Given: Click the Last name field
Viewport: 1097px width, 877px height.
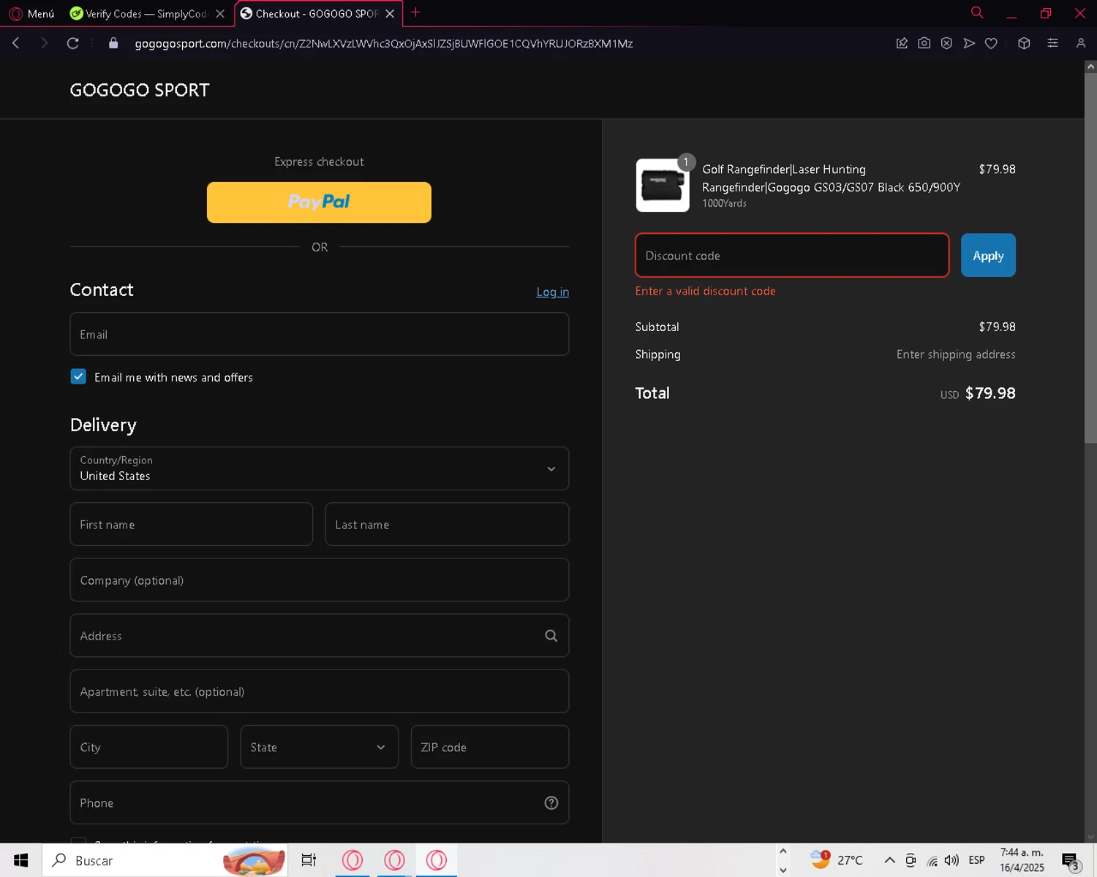Looking at the screenshot, I should pos(447,524).
